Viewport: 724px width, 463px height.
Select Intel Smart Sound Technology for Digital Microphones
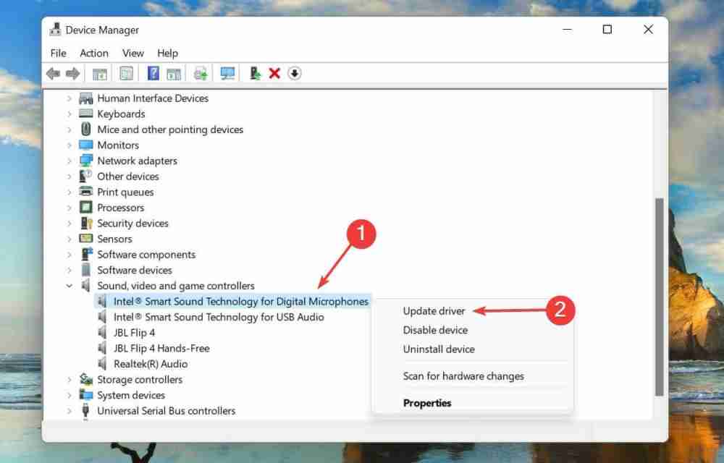click(x=241, y=301)
